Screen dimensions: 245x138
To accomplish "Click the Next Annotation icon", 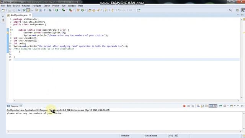I will click(x=106, y=10).
